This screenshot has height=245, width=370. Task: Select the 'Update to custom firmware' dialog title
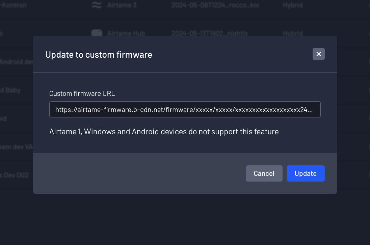pyautogui.click(x=99, y=55)
